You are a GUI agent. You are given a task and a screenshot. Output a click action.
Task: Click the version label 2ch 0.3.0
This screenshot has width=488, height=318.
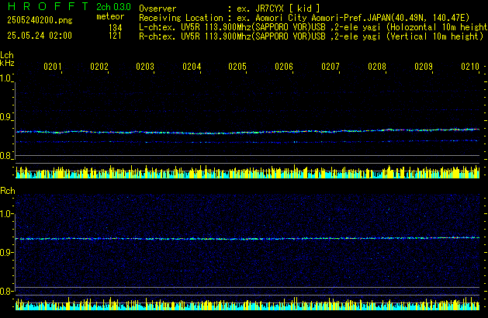click(x=113, y=7)
